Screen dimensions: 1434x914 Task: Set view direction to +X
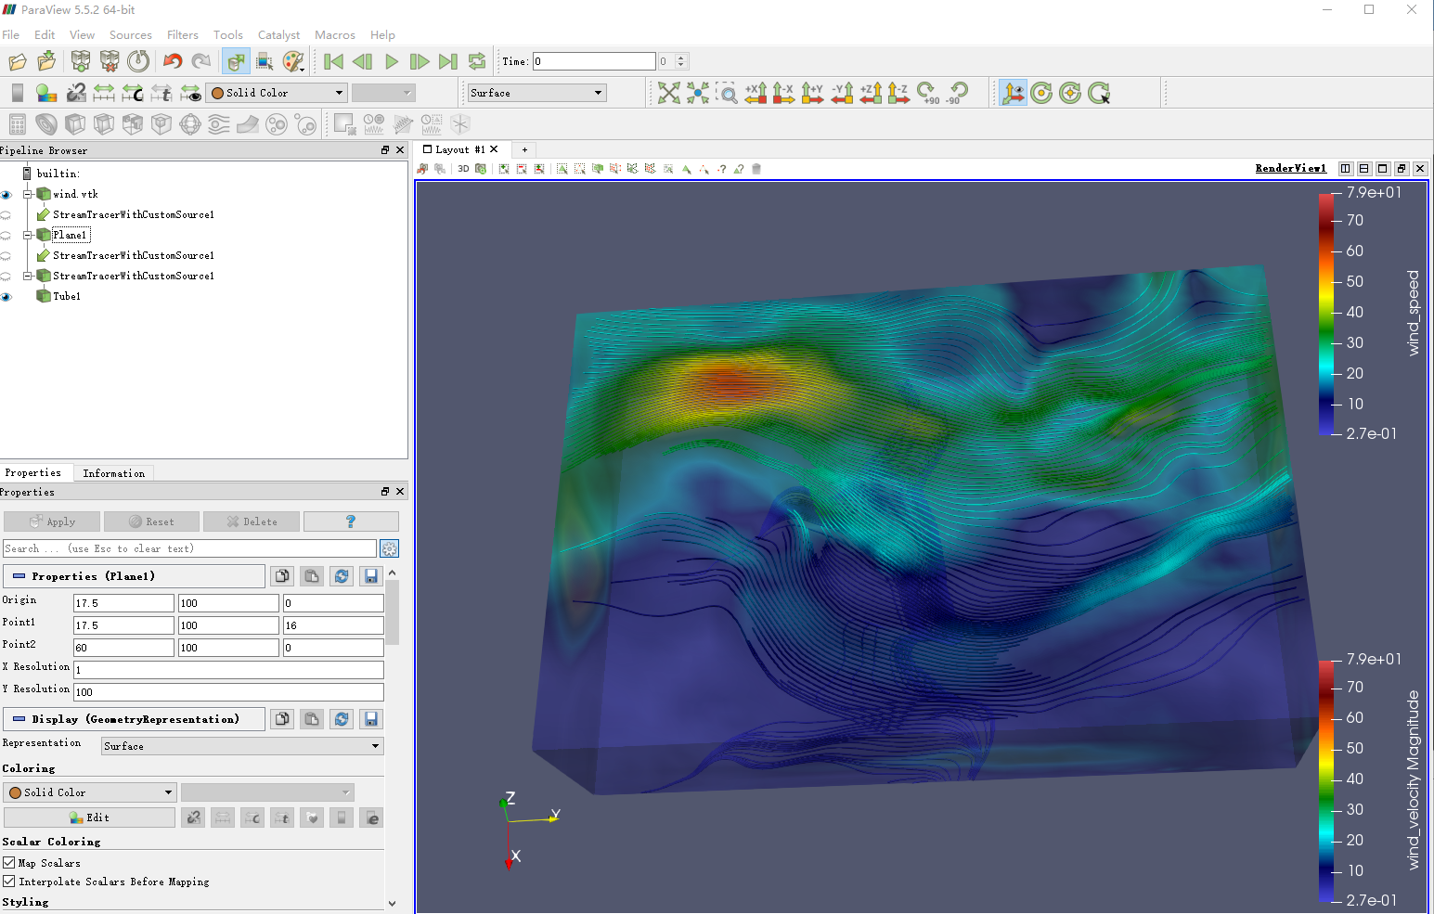pyautogui.click(x=756, y=93)
